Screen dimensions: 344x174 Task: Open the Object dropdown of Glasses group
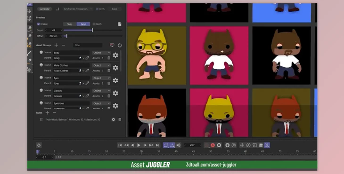tap(101, 91)
